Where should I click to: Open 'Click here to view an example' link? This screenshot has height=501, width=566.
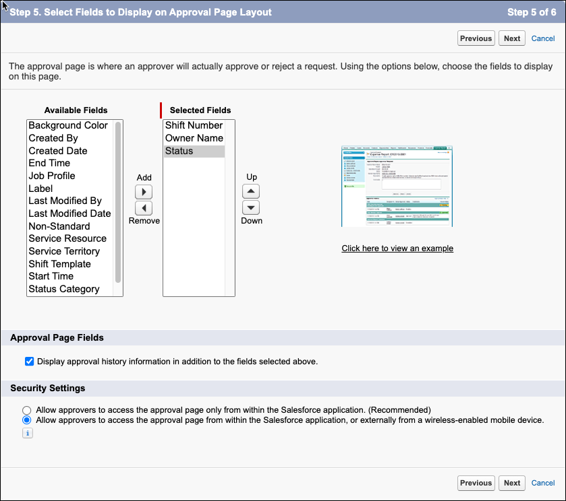pos(397,248)
